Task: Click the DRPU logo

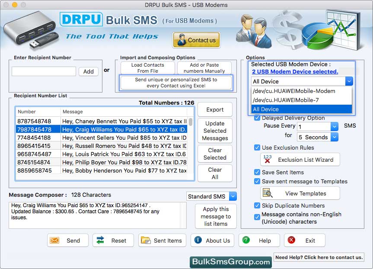Action: (x=81, y=19)
